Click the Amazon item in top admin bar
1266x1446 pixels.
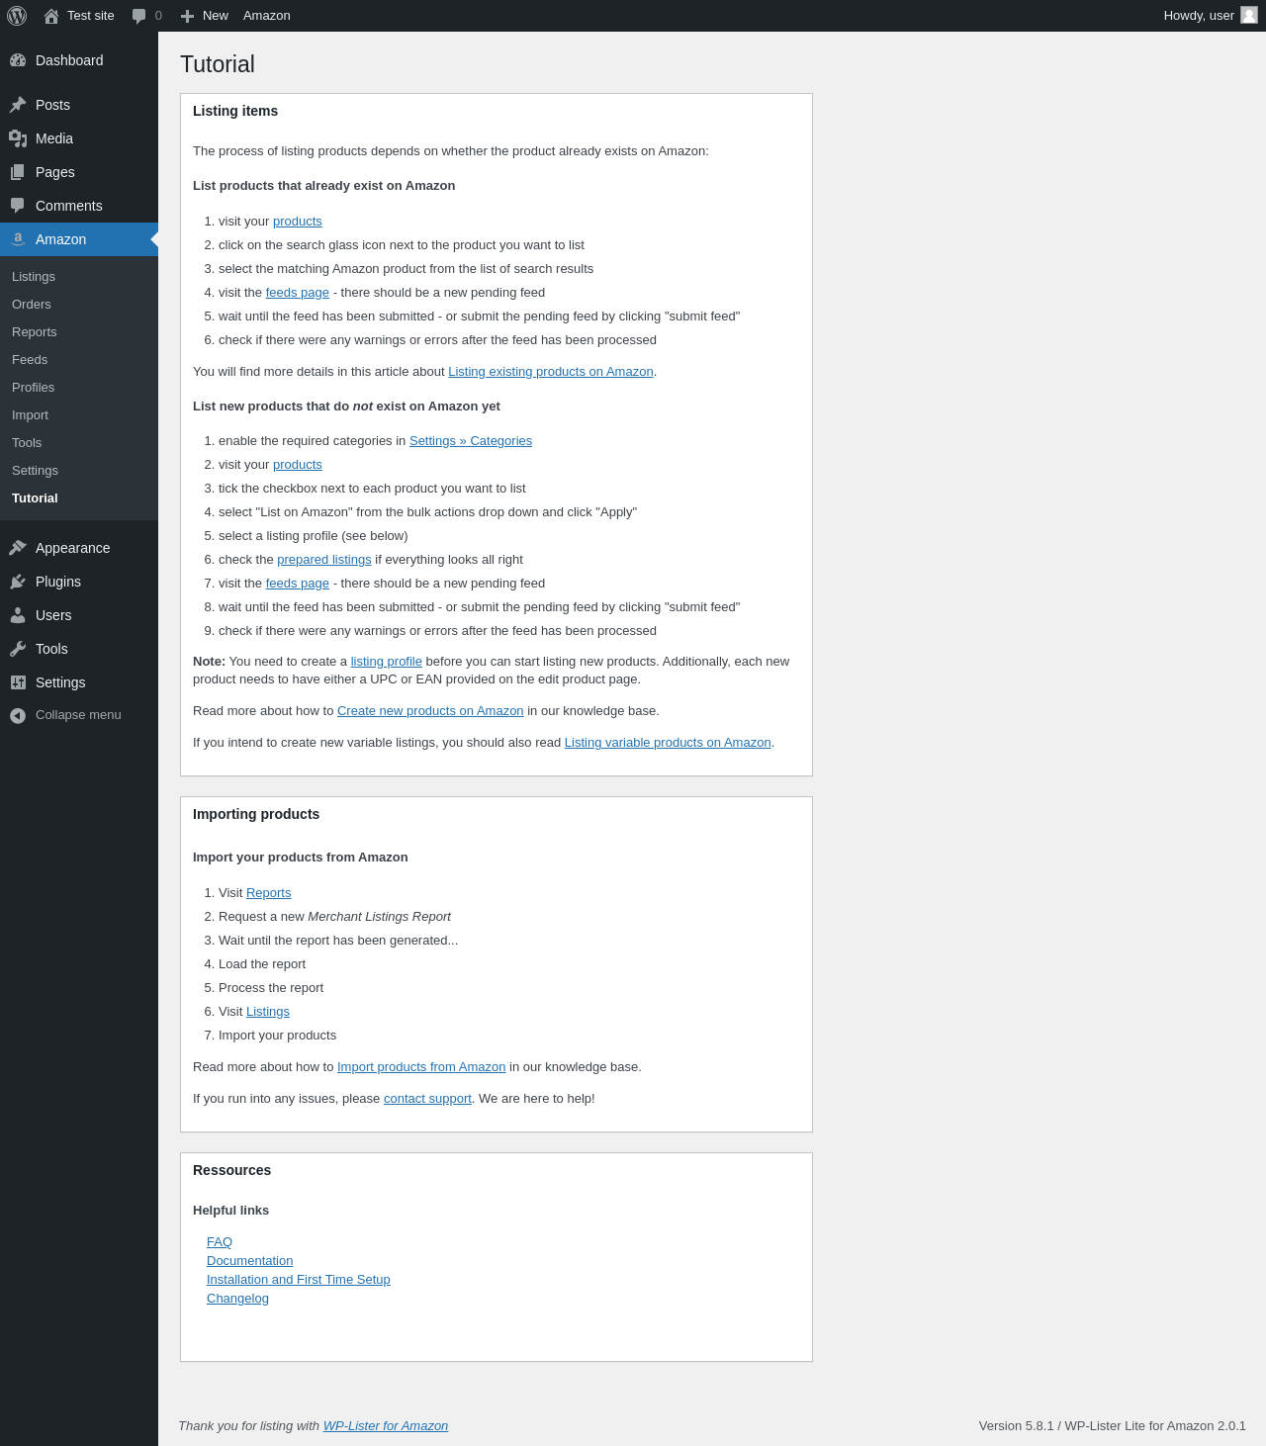(267, 16)
